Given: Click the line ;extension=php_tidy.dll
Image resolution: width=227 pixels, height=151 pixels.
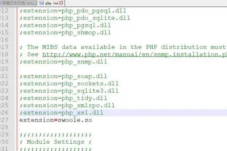Looking at the screenshot, I should (x=63, y=98).
